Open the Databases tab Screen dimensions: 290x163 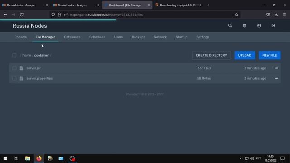click(x=72, y=37)
